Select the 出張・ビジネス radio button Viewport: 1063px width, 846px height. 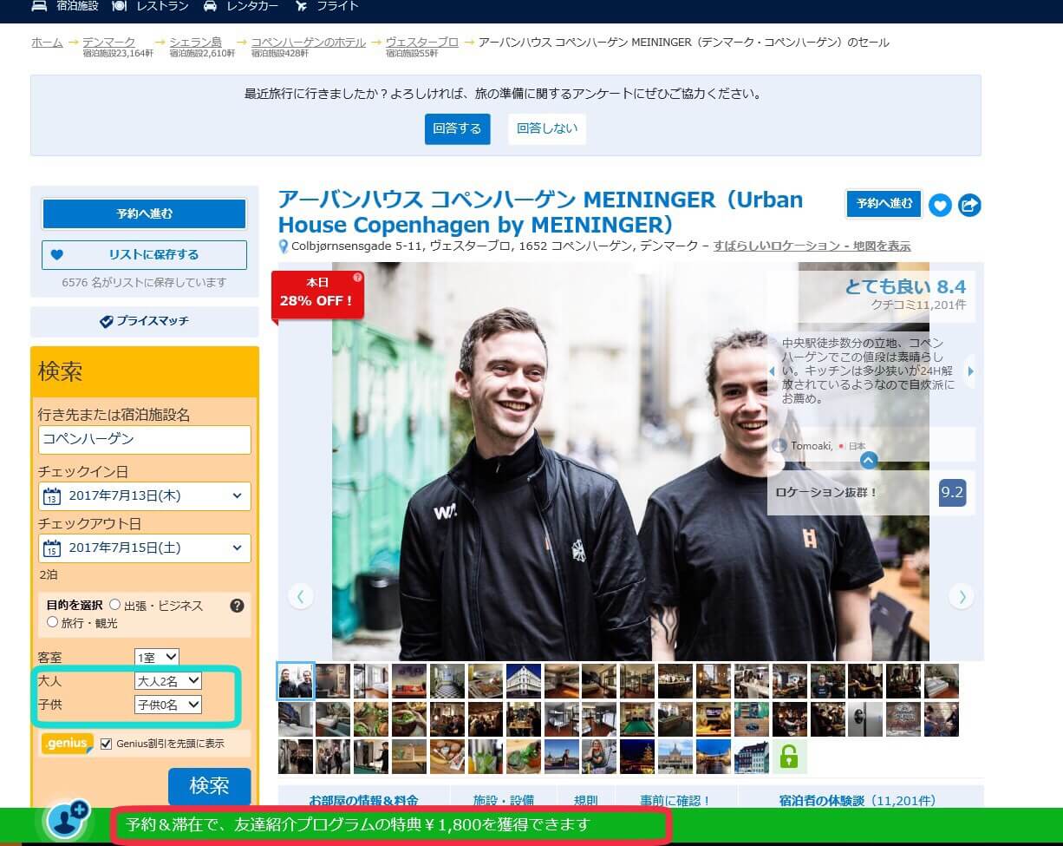pos(115,605)
